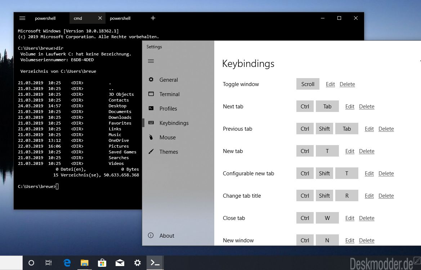
Task: Edit the Toggle window keybinding
Action: coord(330,84)
